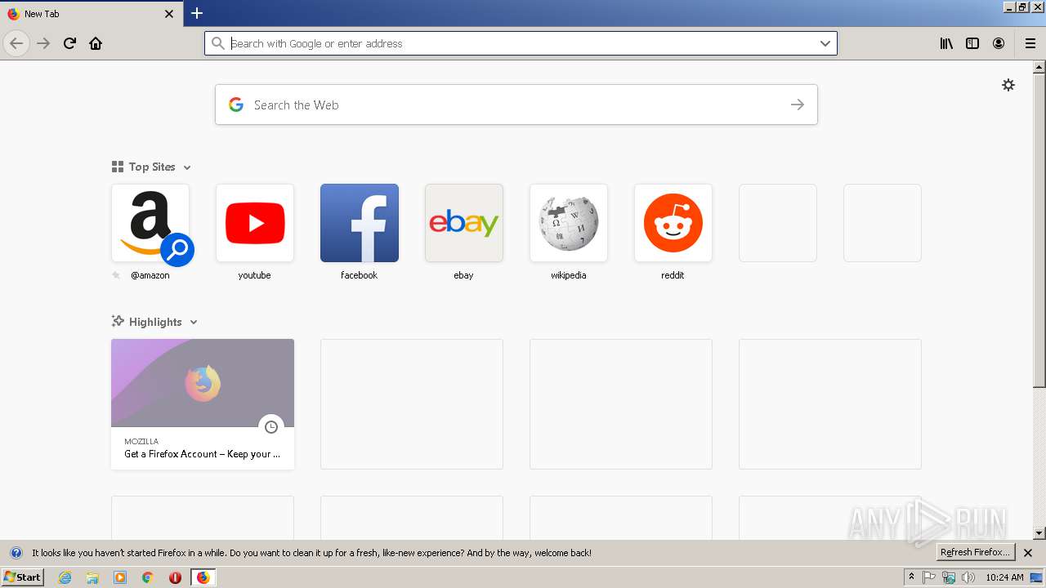The image size is (1046, 588).
Task: Click the Highlights heading
Action: tap(155, 322)
